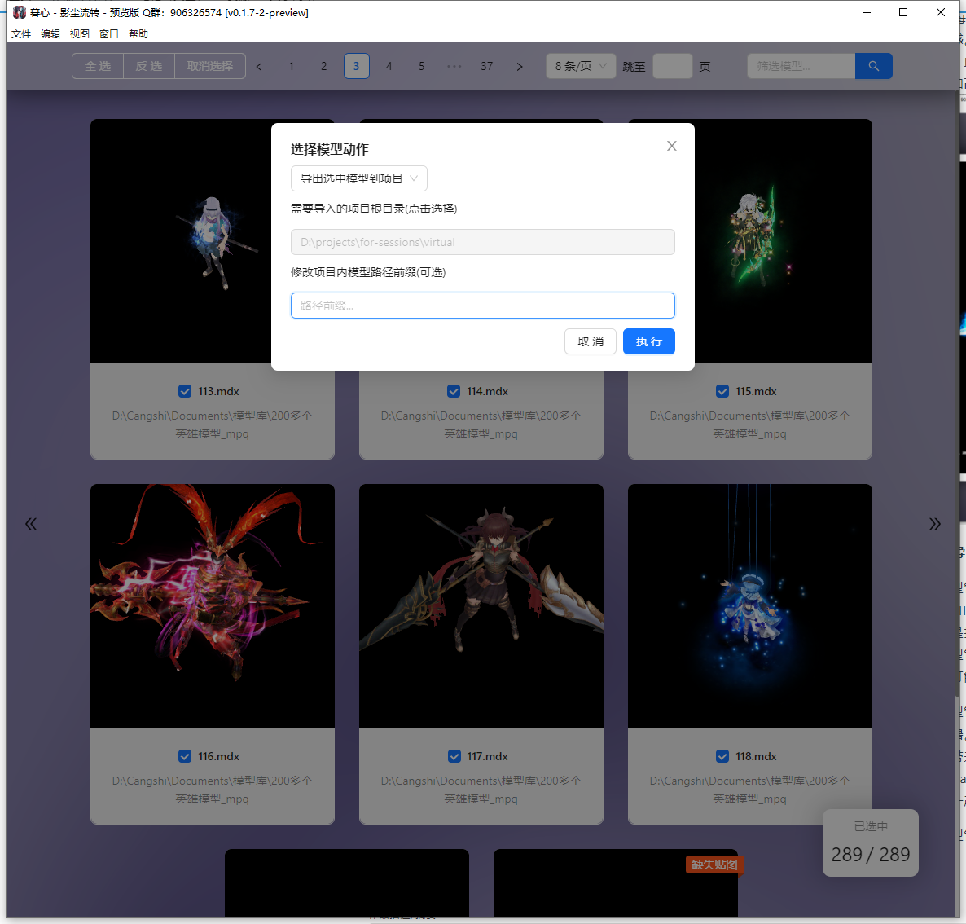Viewport: 966px width, 924px height.
Task: Minimize the application window
Action: (867, 12)
